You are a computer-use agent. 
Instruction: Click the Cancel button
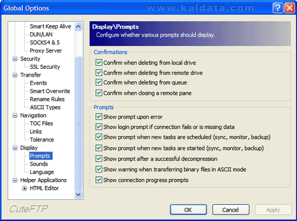point(230,210)
